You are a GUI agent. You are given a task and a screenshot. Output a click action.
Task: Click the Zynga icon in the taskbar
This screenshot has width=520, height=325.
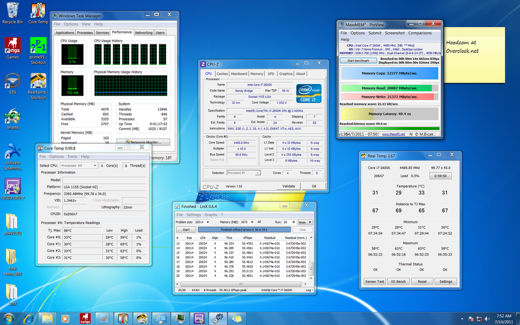[x=85, y=319]
